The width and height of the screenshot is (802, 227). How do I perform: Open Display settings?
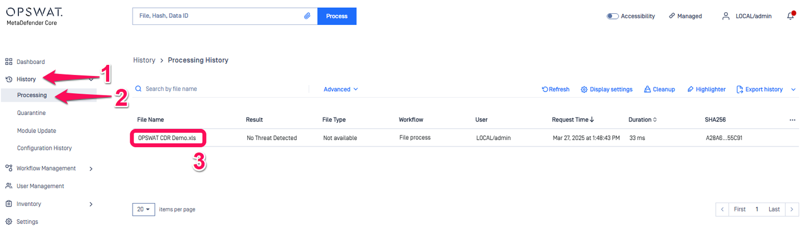coord(607,89)
